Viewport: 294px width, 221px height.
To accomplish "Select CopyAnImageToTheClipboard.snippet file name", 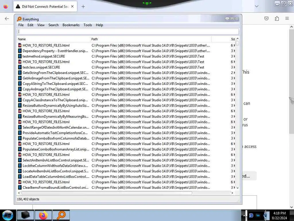I will click(x=55, y=89).
